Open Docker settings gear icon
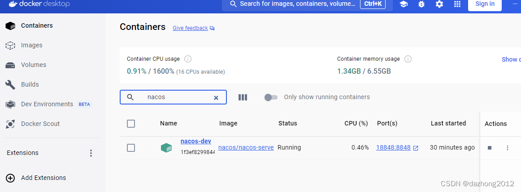 tap(439, 4)
